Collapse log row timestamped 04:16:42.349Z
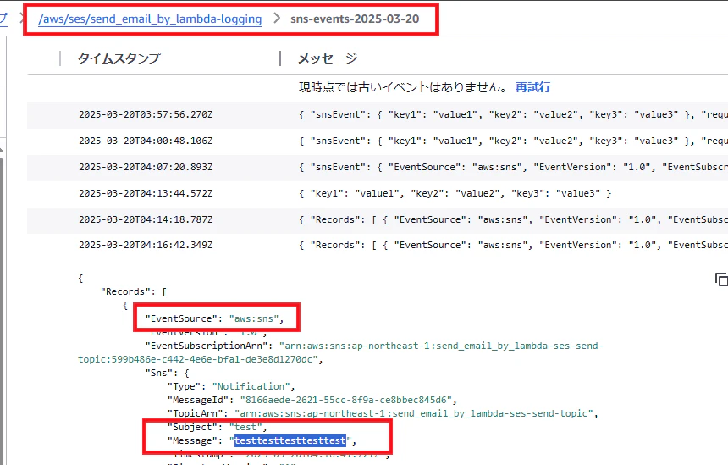Image resolution: width=728 pixels, height=465 pixels. [378, 245]
